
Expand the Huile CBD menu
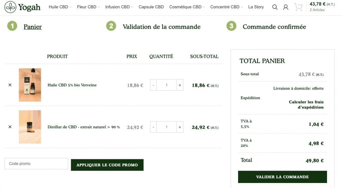[x=60, y=7]
